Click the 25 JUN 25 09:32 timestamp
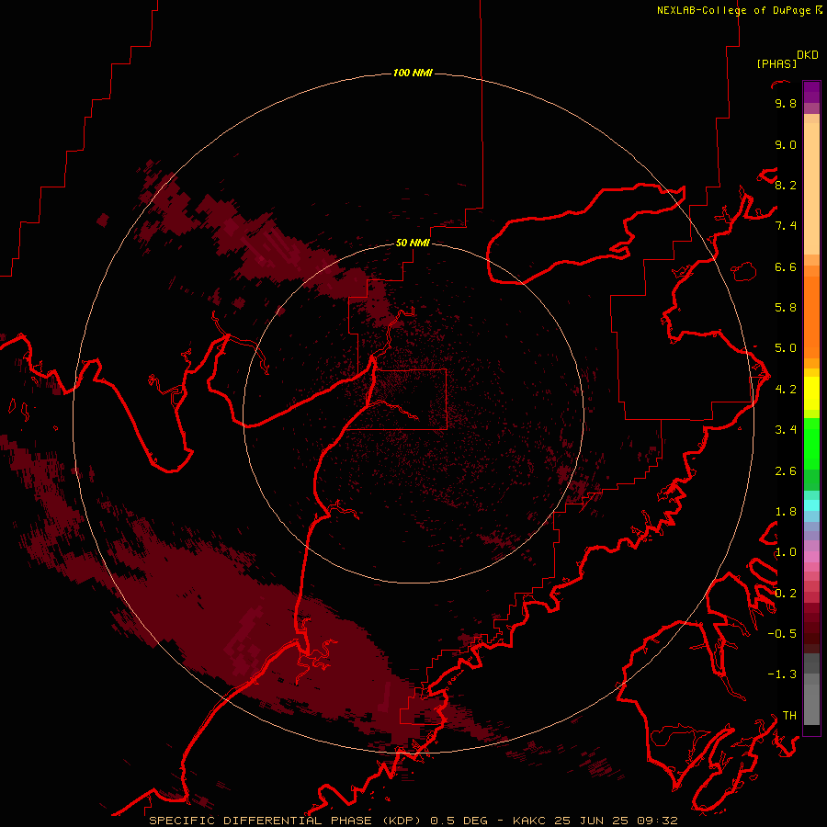Screen dimensions: 827x827 point(617,821)
